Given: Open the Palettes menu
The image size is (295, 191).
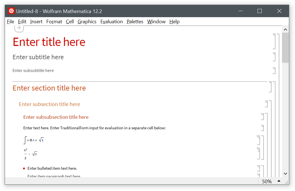Looking at the screenshot, I should (135, 22).
